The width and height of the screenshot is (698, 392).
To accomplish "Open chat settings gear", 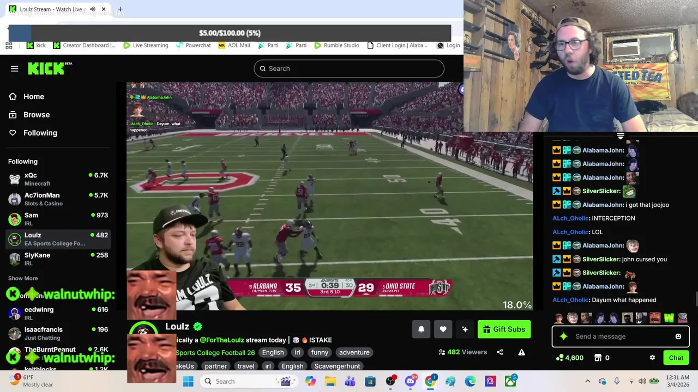I will click(652, 358).
